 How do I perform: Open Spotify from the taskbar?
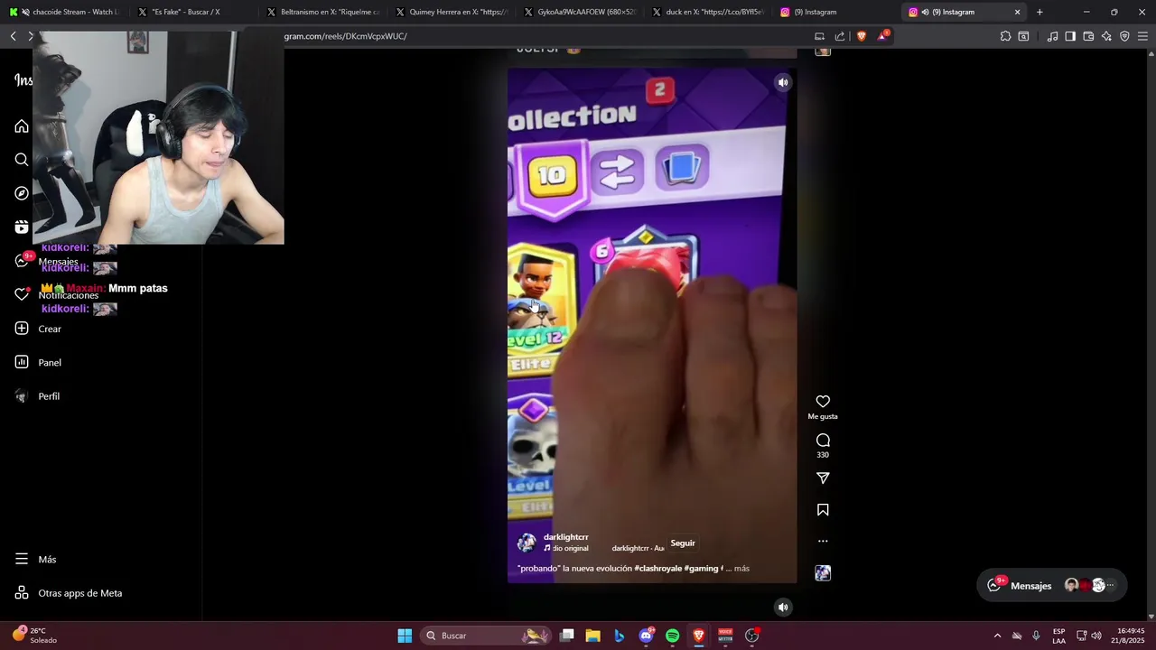(672, 636)
